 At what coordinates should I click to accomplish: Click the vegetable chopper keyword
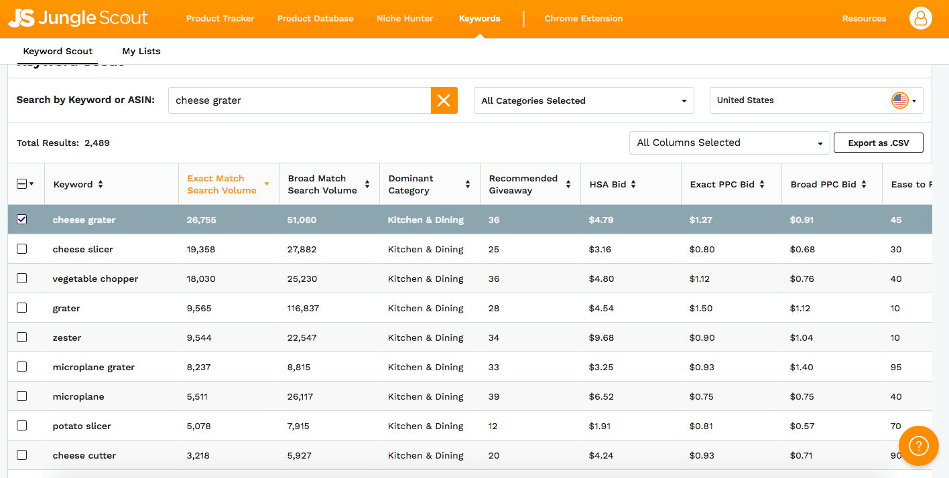coord(95,278)
